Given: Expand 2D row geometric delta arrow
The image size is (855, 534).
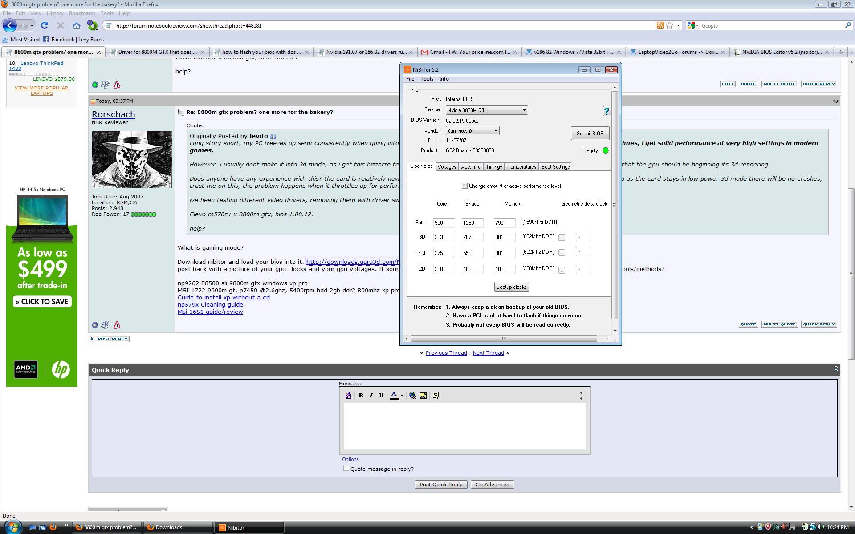Looking at the screenshot, I should [562, 270].
